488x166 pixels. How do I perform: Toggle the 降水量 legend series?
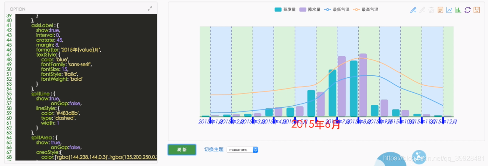[310, 10]
